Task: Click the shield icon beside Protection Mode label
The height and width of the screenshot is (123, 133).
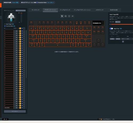Action: 5,26
